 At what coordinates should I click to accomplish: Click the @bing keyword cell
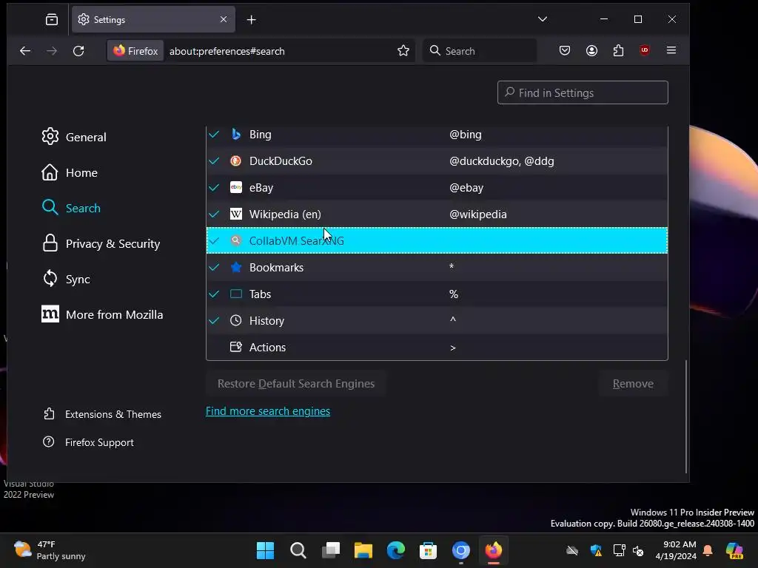[466, 135]
